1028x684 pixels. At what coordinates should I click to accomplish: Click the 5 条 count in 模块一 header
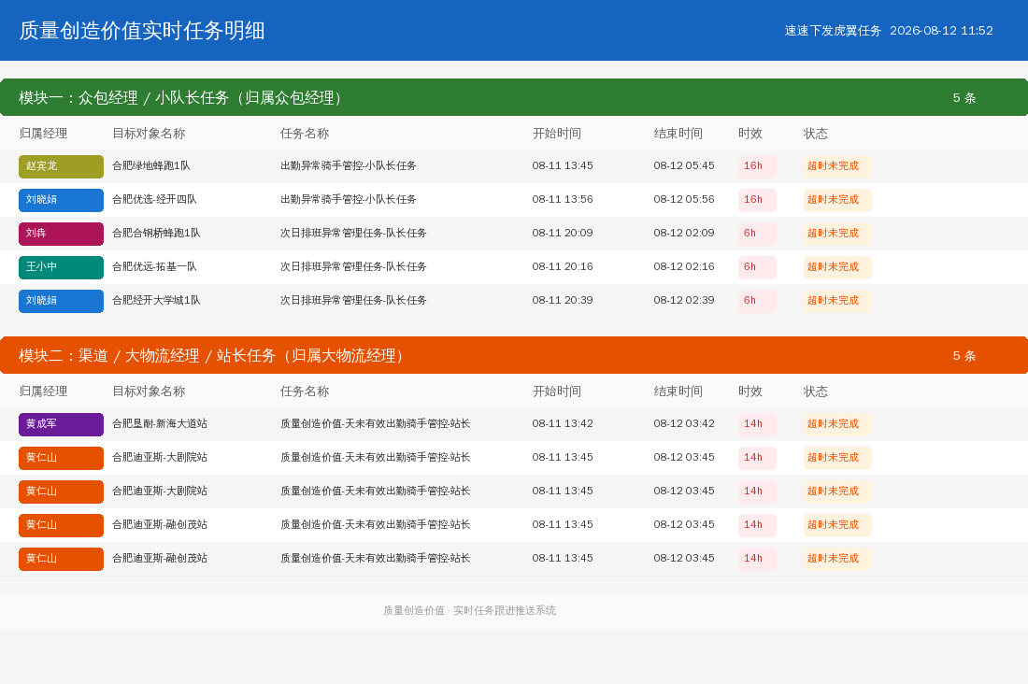click(x=964, y=98)
